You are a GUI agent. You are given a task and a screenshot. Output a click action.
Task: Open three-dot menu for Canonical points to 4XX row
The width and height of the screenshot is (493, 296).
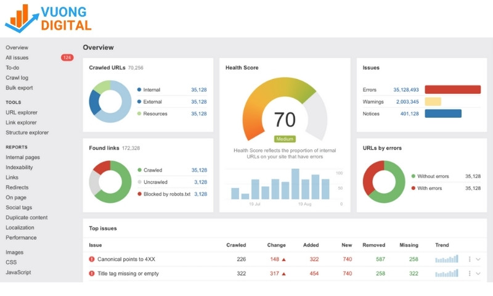pyautogui.click(x=470, y=259)
